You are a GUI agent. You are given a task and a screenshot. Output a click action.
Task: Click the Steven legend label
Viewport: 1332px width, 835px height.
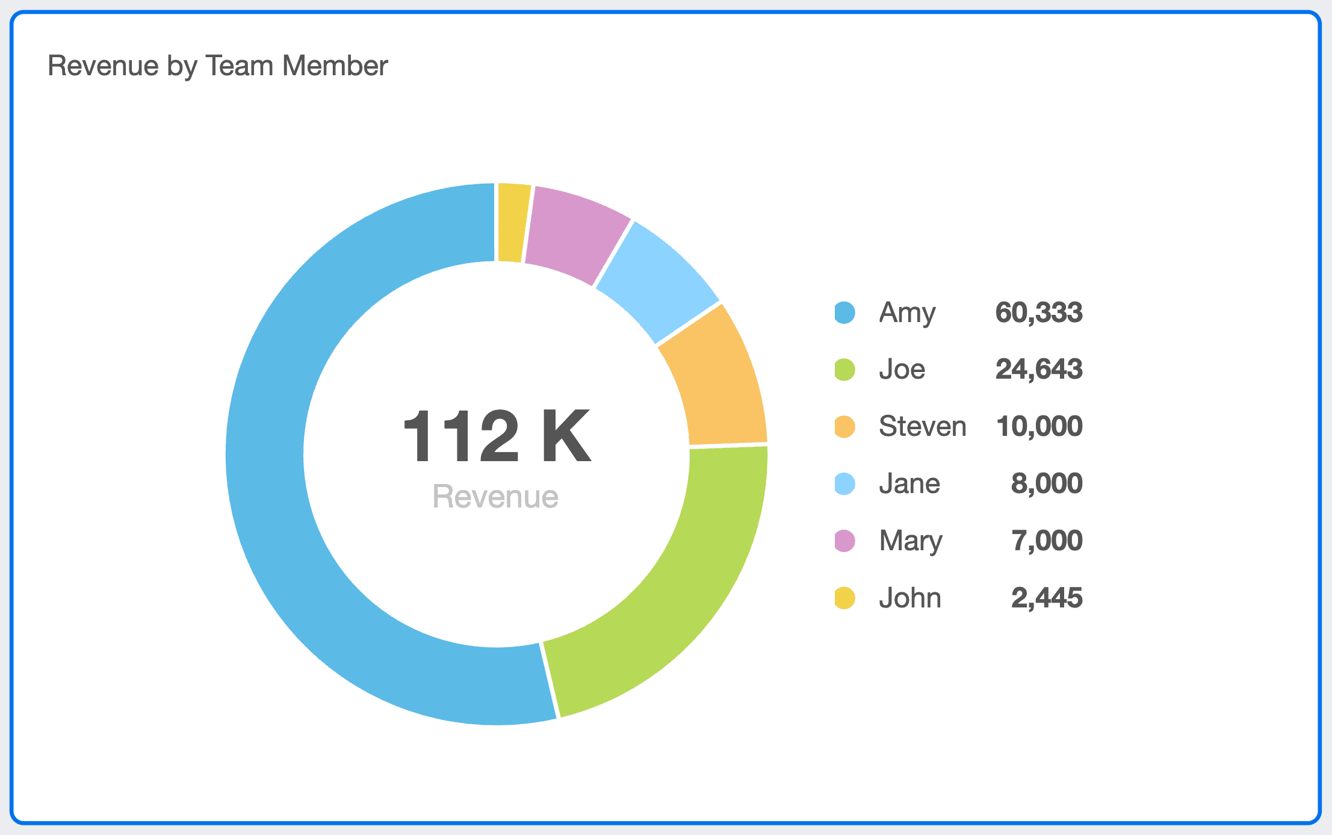point(922,426)
